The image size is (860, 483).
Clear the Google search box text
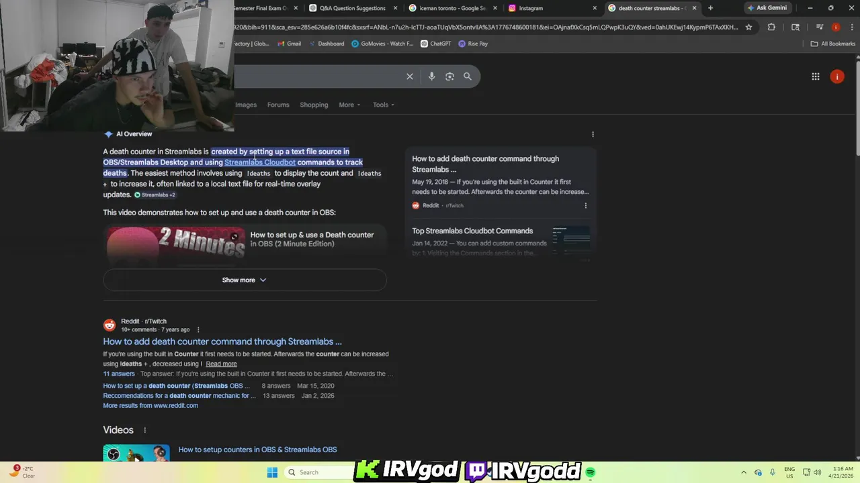click(410, 76)
